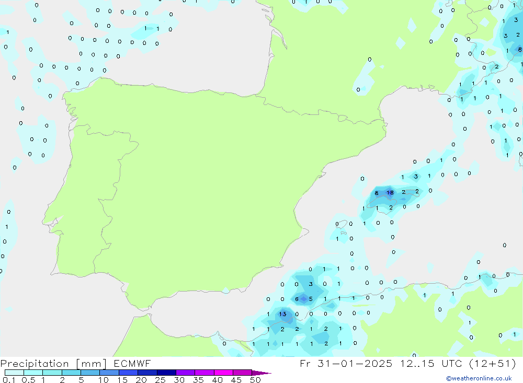Pick the 35–40 mm purple legend swatch
This screenshot has height=383, width=523.
tap(204, 373)
